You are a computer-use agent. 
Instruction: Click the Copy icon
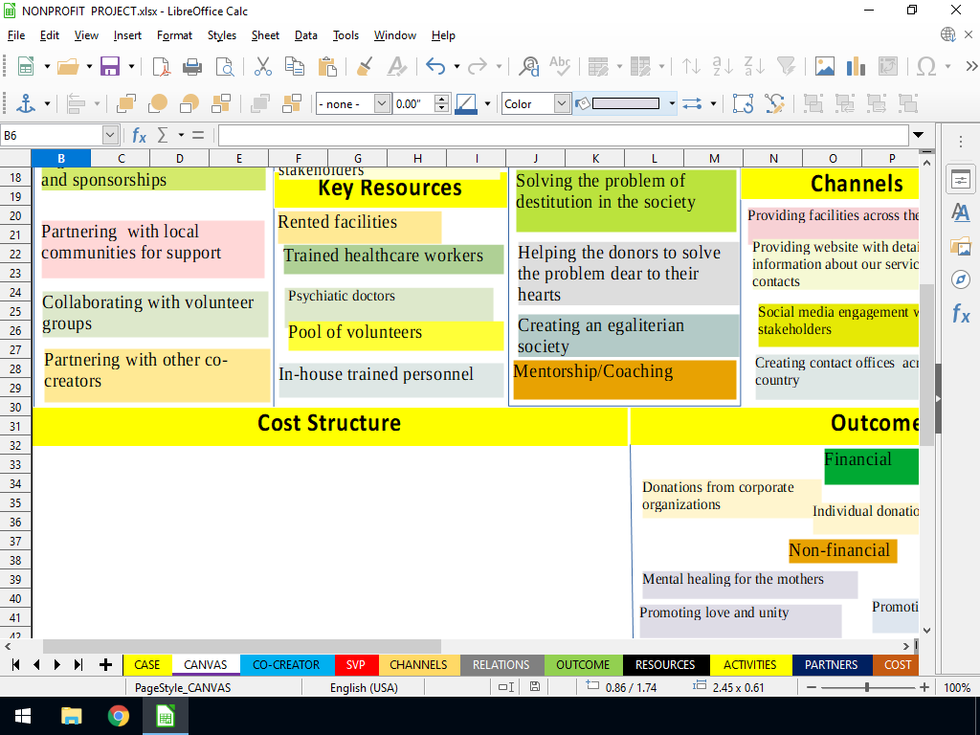point(295,66)
